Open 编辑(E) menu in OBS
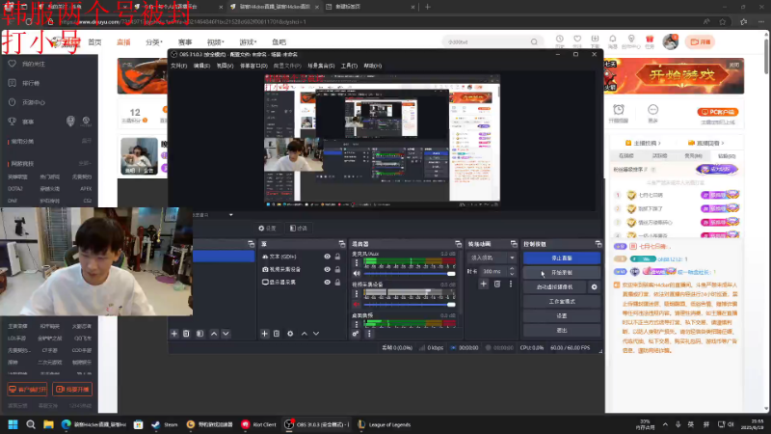 [201, 66]
